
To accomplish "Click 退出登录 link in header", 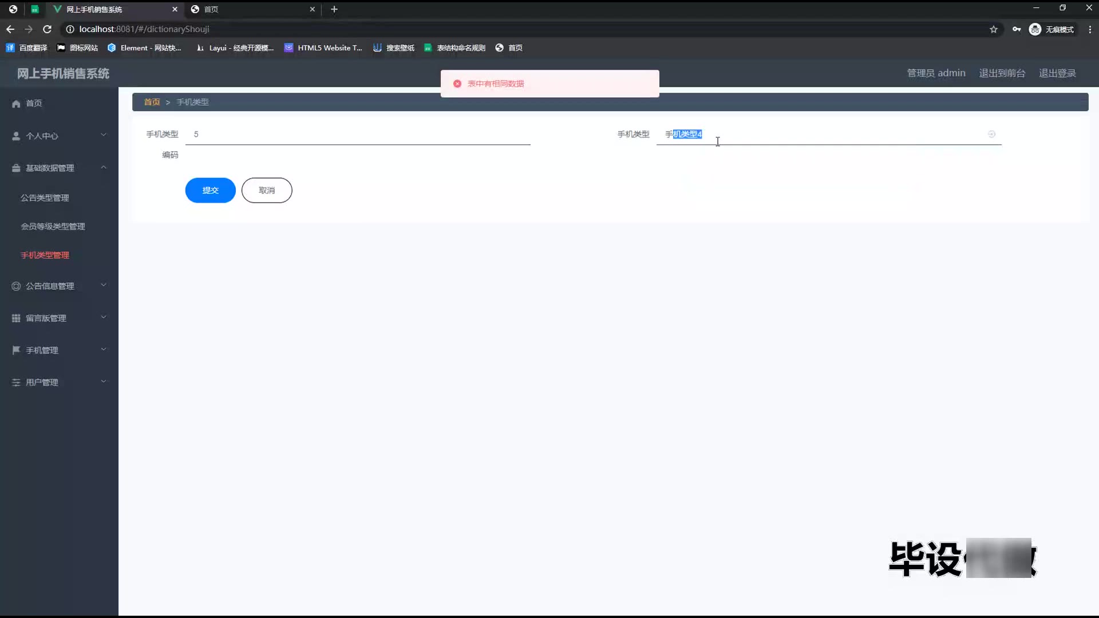I will tap(1057, 73).
